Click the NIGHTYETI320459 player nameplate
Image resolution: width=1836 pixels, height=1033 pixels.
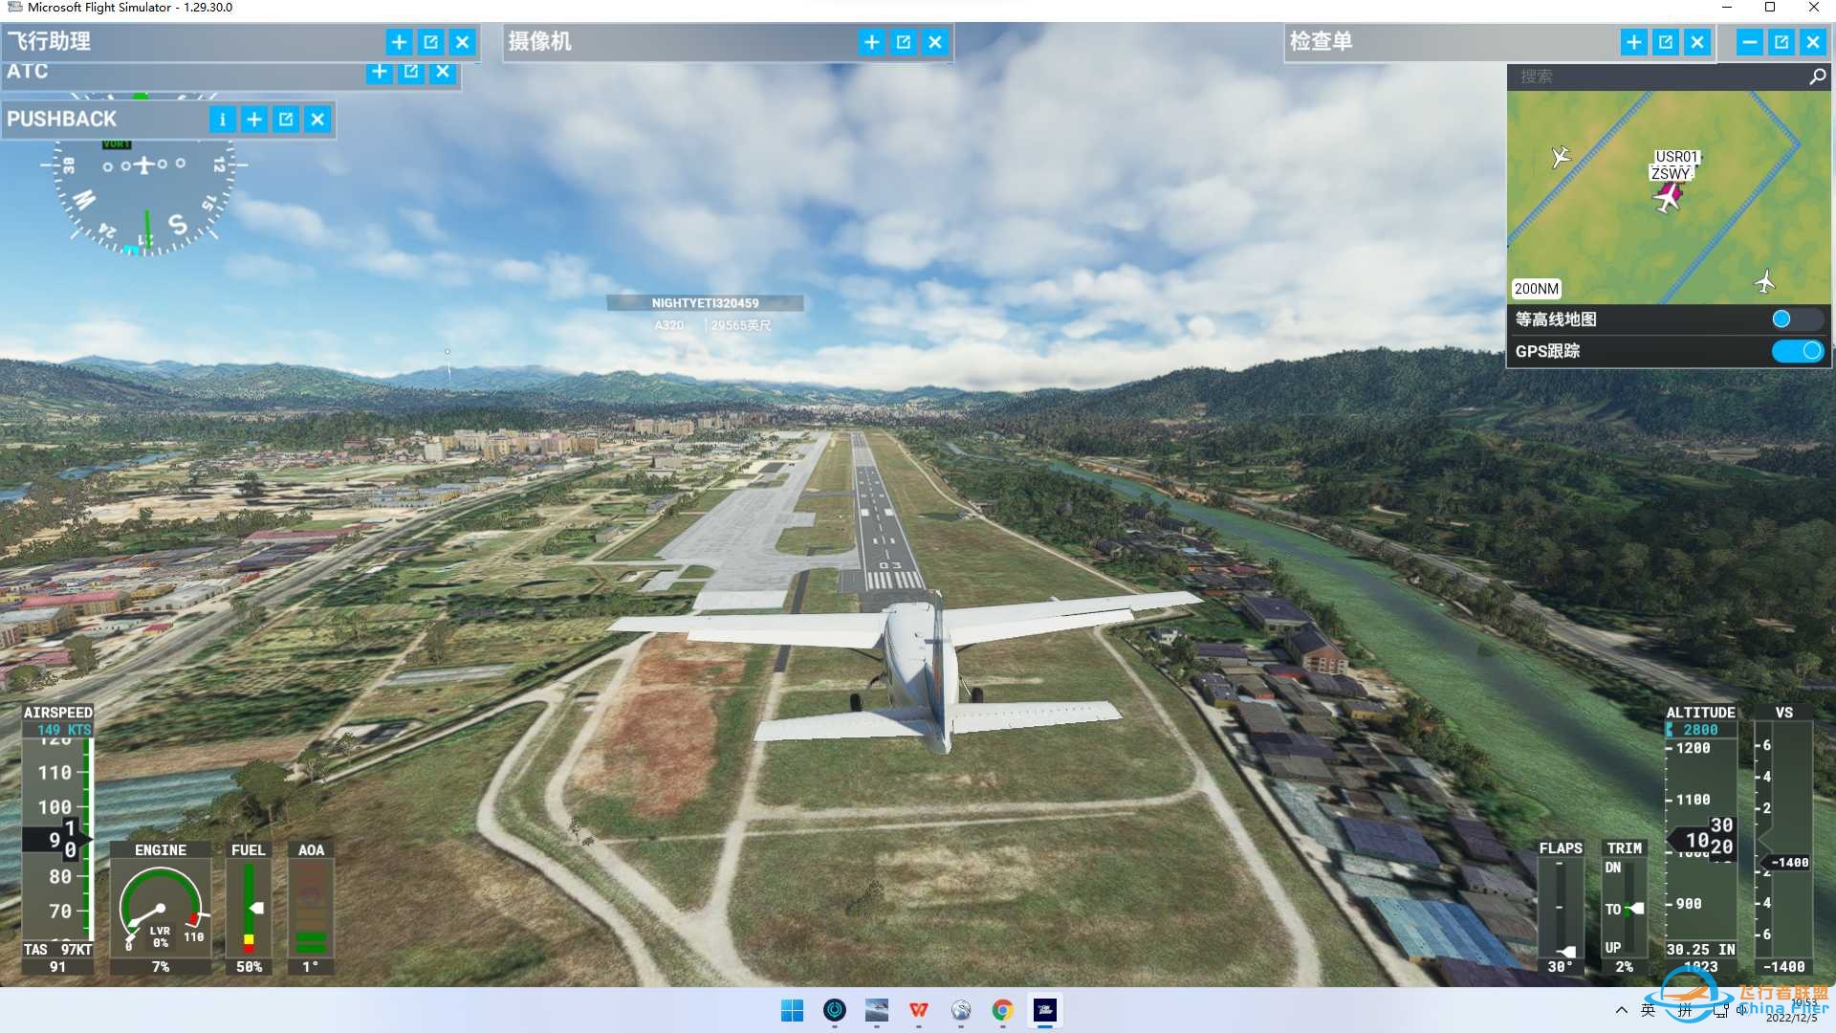pos(705,303)
